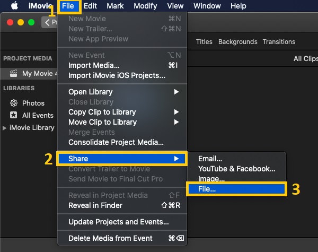
Task: Open the Modify menu
Action: point(145,6)
